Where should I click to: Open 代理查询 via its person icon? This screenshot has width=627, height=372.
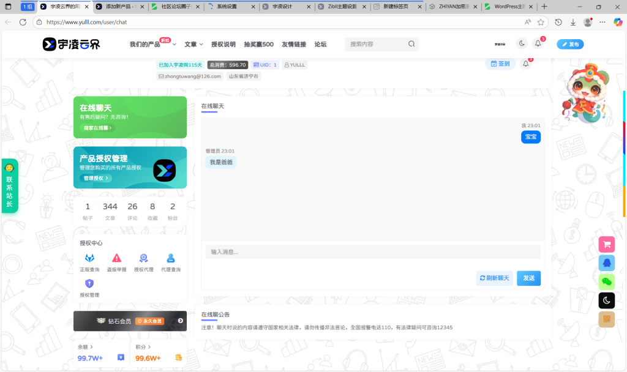pos(170,258)
